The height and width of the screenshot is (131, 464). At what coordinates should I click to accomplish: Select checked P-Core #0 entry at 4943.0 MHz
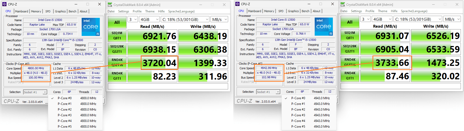pos(309,98)
